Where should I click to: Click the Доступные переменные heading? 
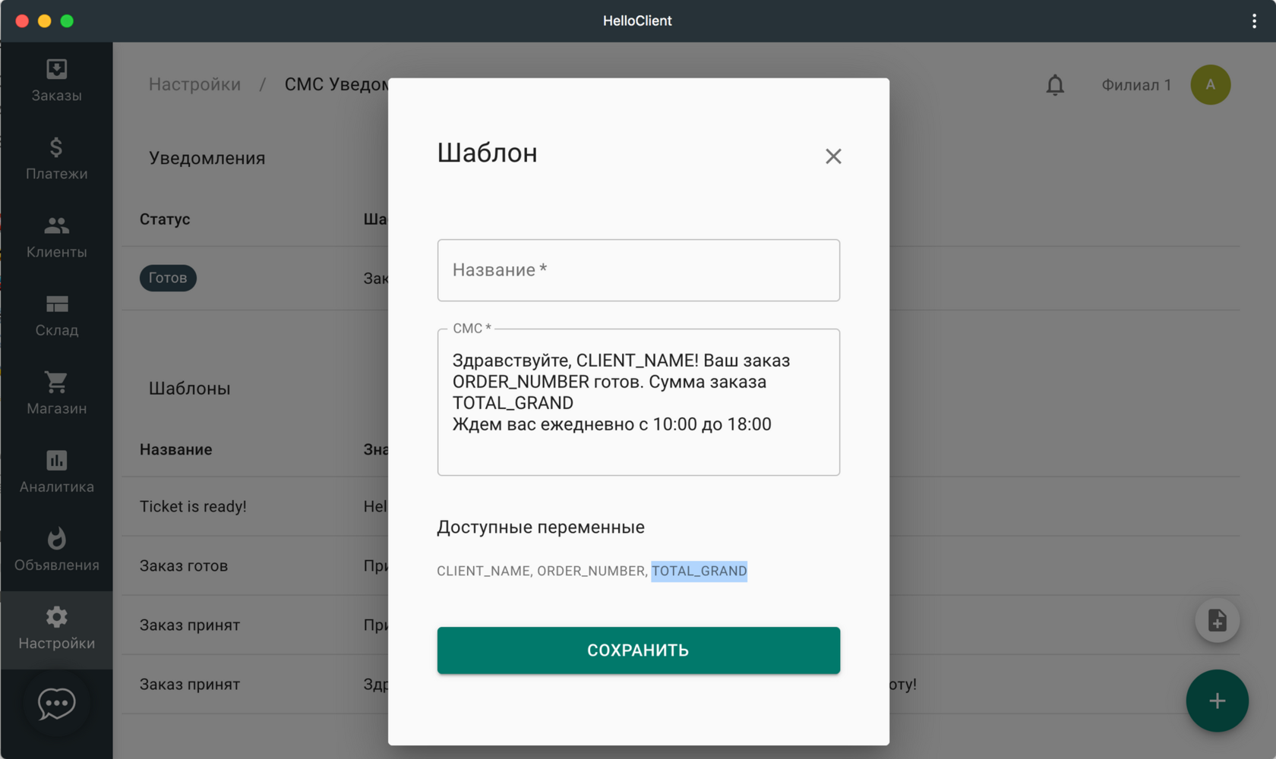[x=541, y=527]
